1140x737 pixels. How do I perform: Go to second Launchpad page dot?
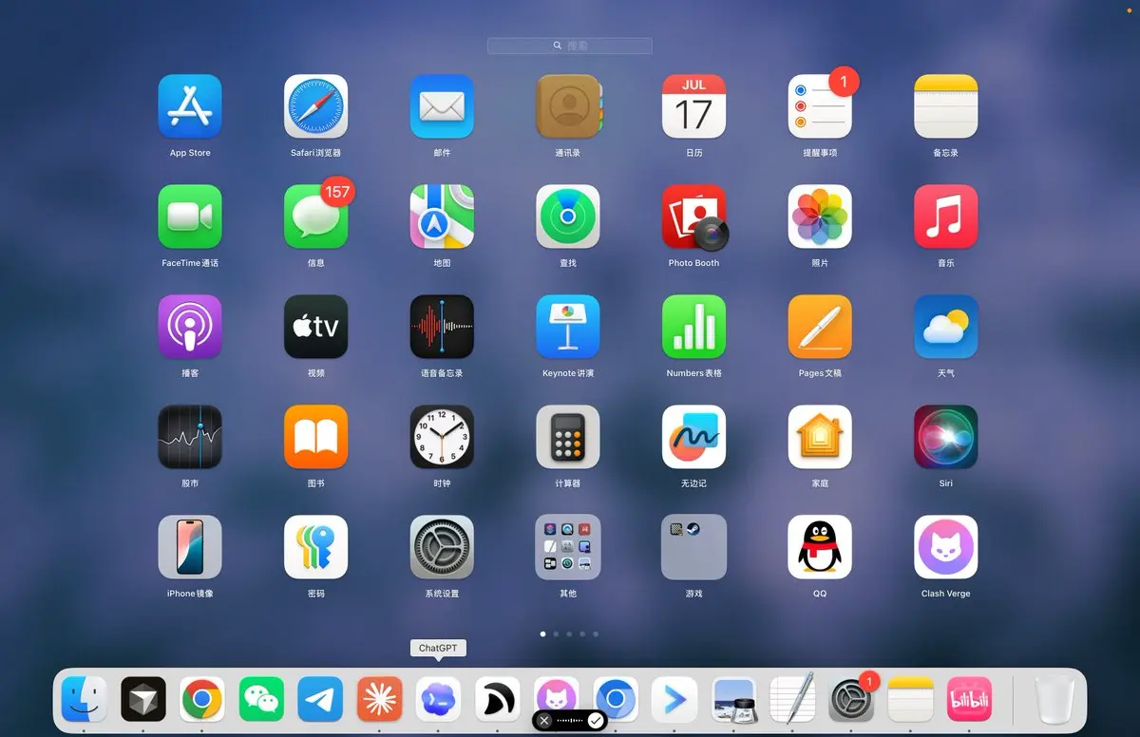556,633
